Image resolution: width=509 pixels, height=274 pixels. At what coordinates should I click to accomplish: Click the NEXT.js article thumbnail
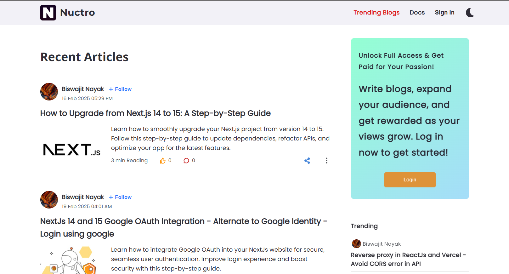(x=72, y=150)
